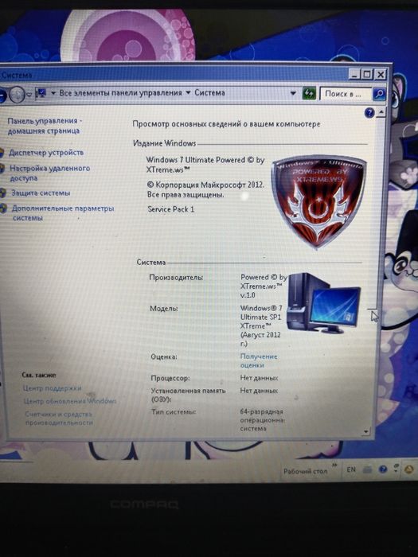418x557 pixels.
Task: Click the keyboard tray icon after EN
Action: coord(367,470)
